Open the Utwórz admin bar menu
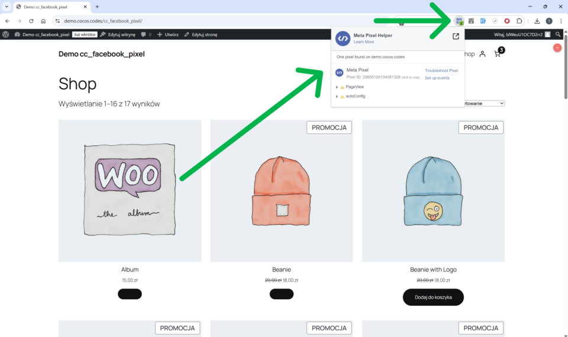This screenshot has height=337, width=568. coord(168,34)
